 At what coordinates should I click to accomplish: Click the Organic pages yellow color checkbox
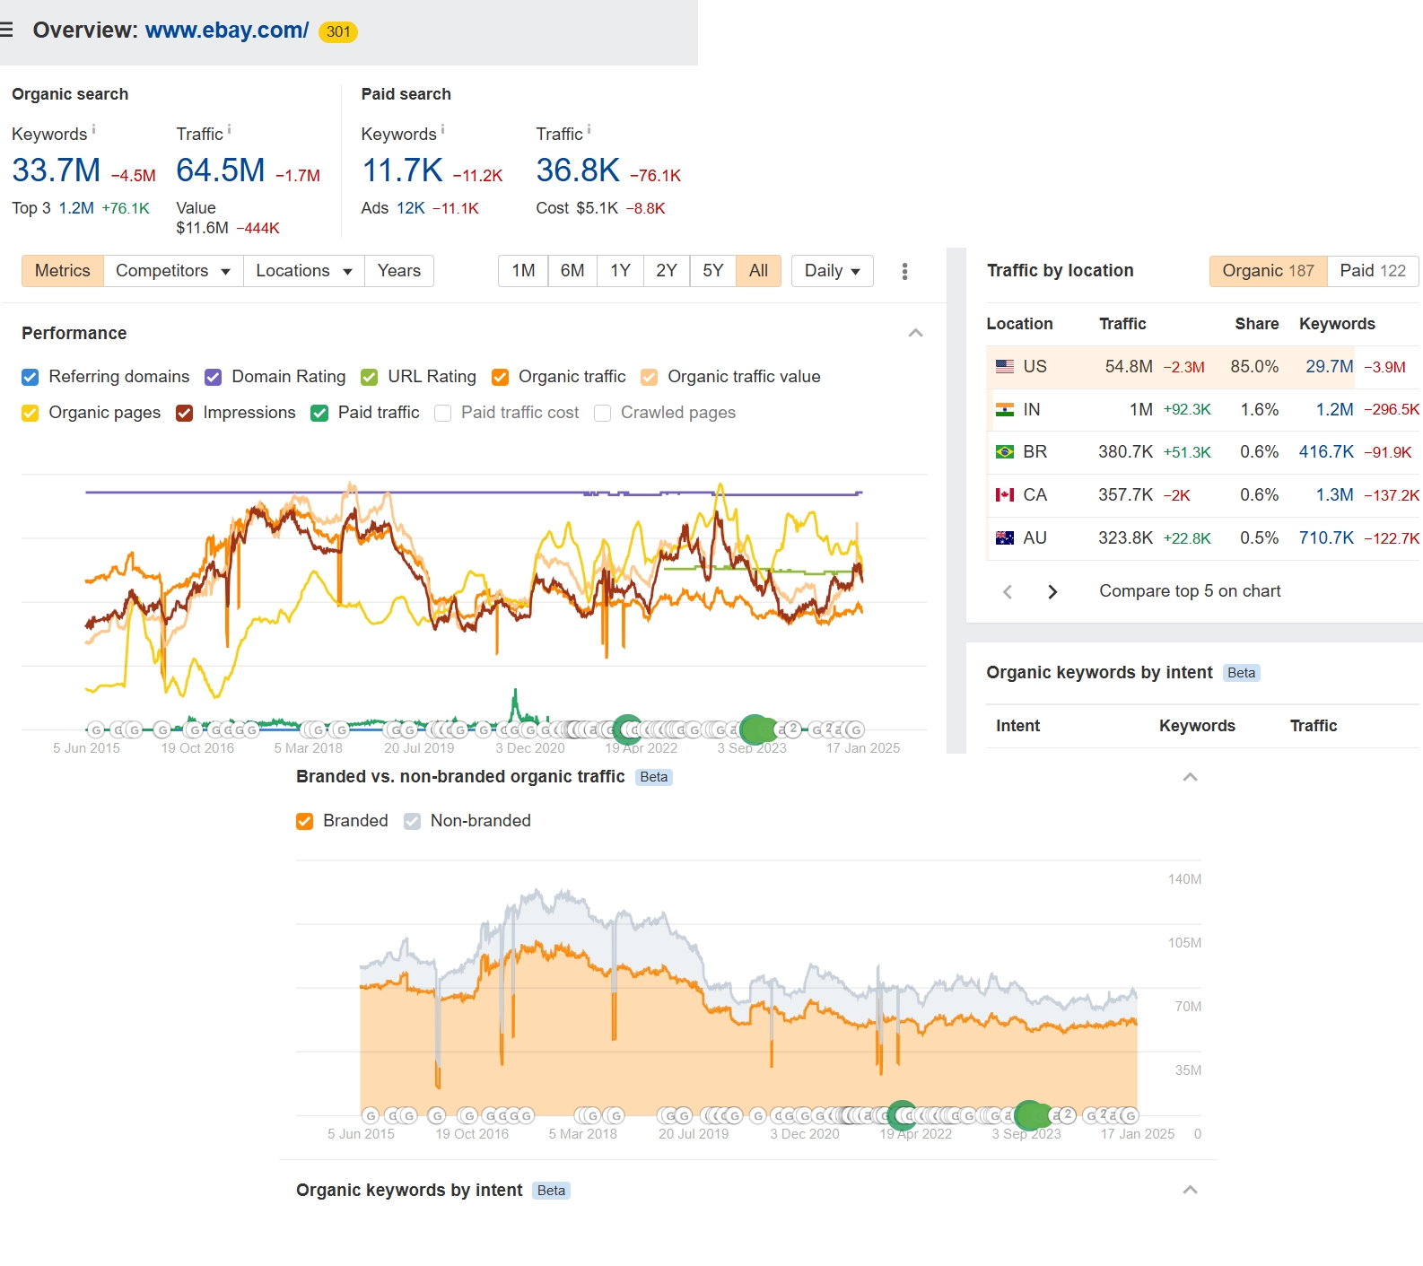(x=31, y=413)
